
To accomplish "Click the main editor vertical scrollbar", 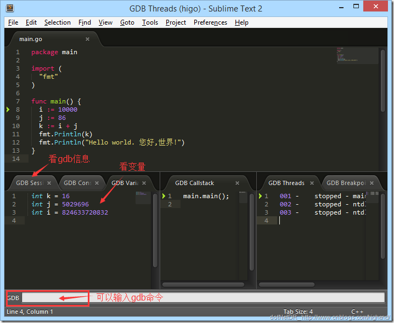I will 382,81.
